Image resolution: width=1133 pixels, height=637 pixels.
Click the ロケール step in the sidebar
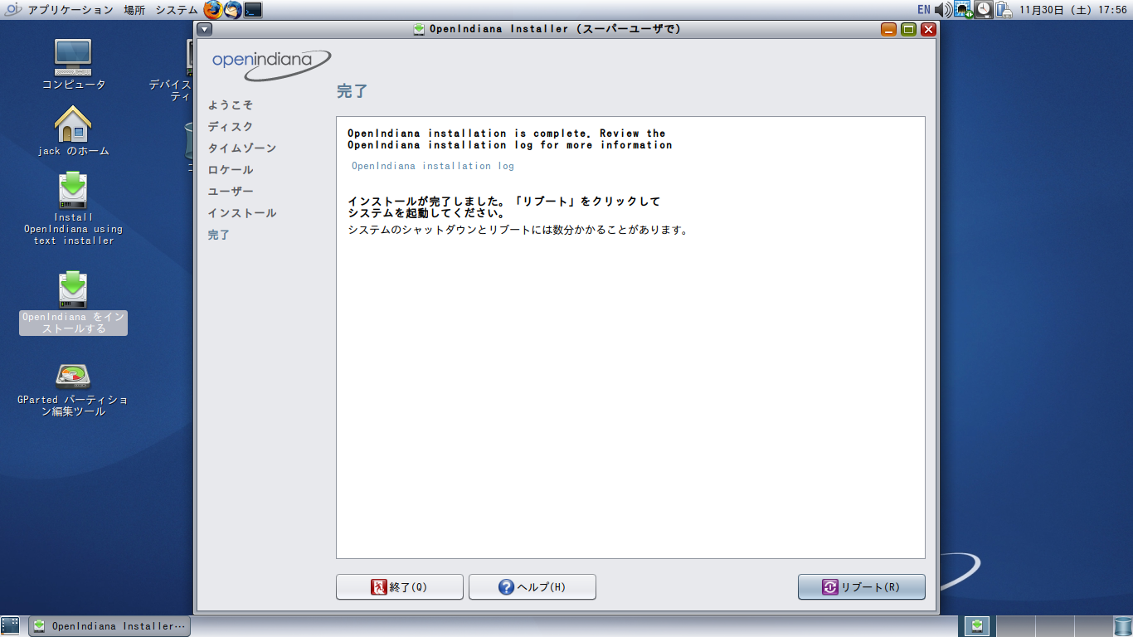[x=231, y=170]
